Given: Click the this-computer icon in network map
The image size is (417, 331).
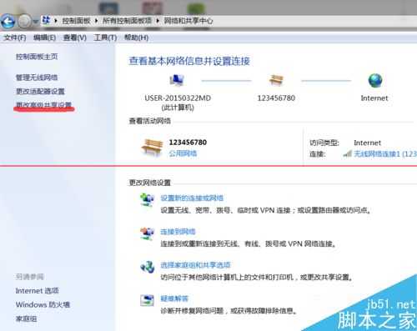Looking at the screenshot, I should pyautogui.click(x=177, y=80).
